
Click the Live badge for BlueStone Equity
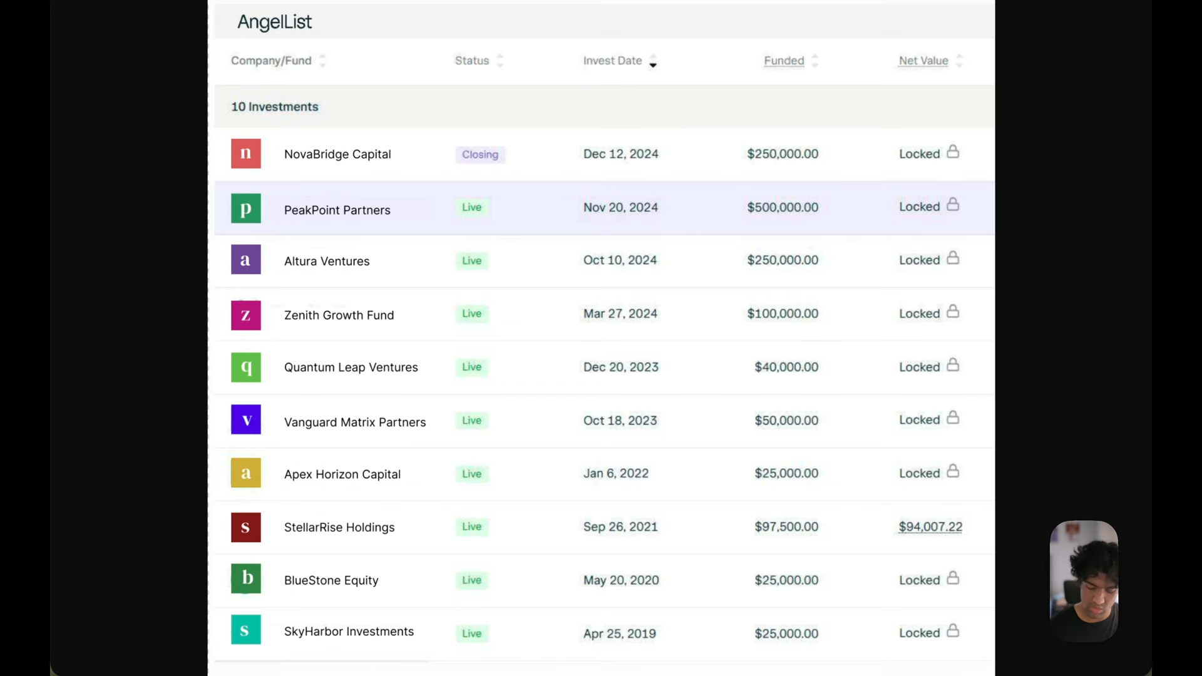471,580
